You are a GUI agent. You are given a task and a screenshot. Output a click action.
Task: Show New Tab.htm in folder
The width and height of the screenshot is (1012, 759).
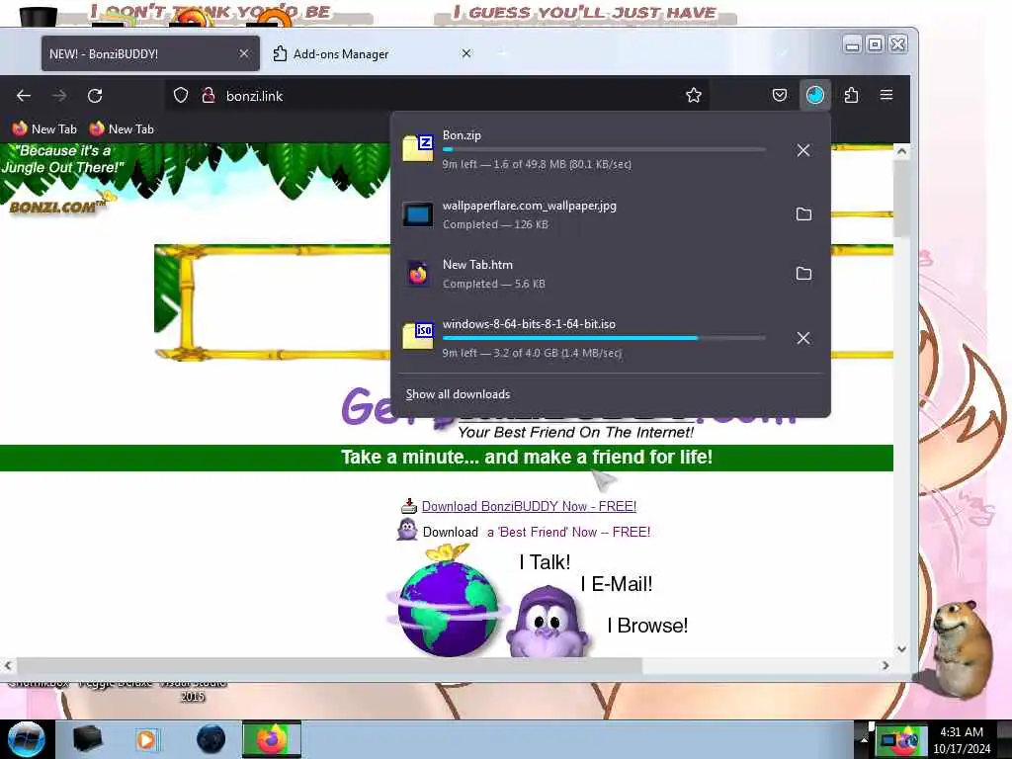tap(803, 274)
